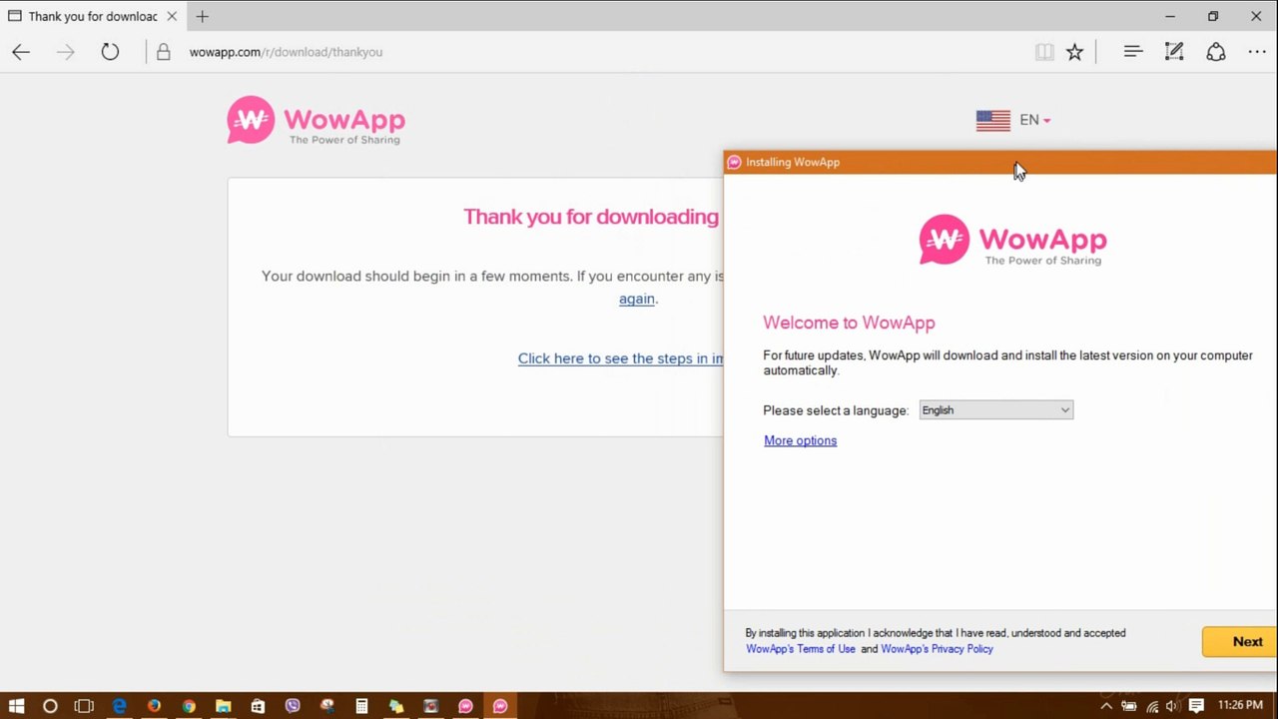
Task: Refresh the wowapp.com page
Action: tap(110, 52)
